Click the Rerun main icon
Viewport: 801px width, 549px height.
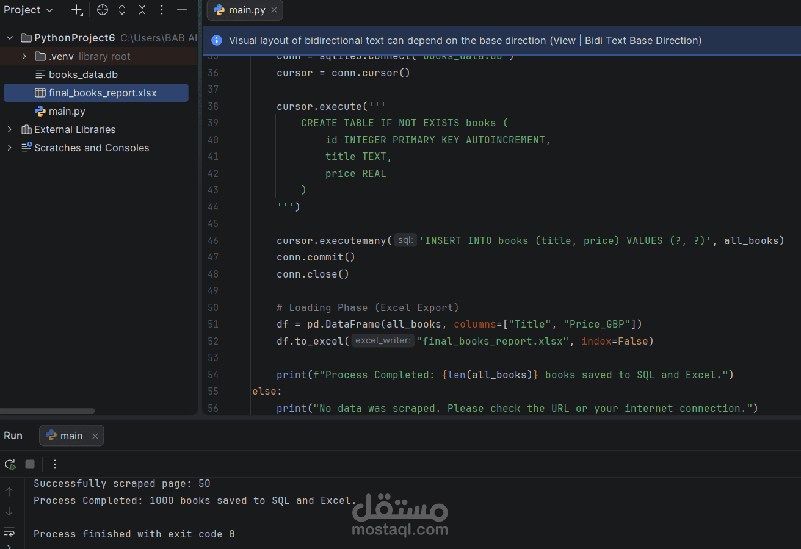coord(10,464)
